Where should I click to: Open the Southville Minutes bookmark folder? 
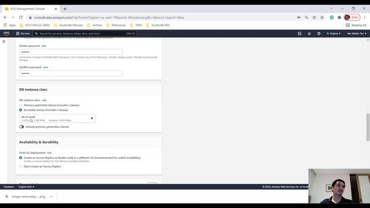coord(68,25)
